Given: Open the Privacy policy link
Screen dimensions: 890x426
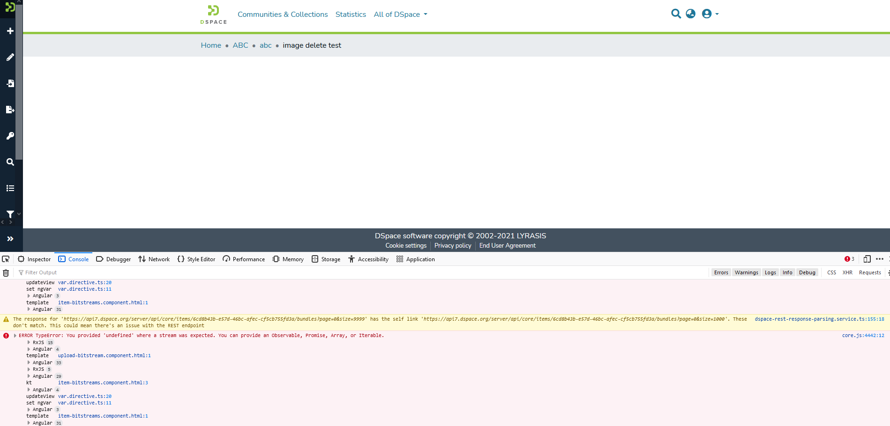Looking at the screenshot, I should click(x=452, y=245).
